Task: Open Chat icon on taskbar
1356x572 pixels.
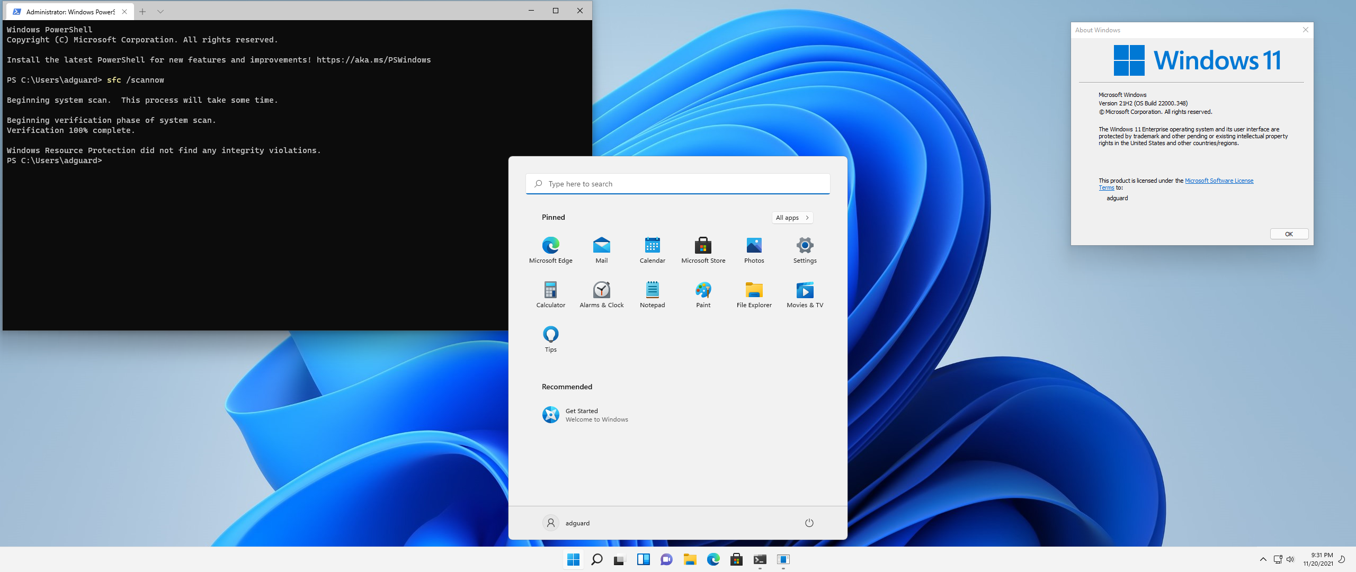Action: pyautogui.click(x=666, y=559)
